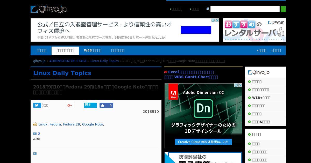Submit search with the green button
Screen dimensions: 311x163
tap(283, 9)
